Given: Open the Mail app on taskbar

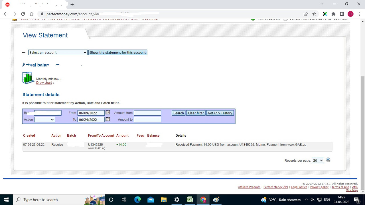Looking at the screenshot, I should (151, 200).
